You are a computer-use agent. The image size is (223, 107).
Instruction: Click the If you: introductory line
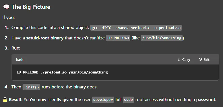tap(8, 18)
